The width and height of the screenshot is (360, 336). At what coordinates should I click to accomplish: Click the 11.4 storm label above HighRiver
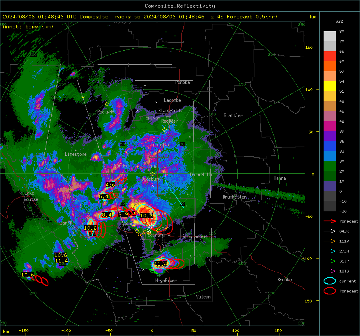point(160,264)
